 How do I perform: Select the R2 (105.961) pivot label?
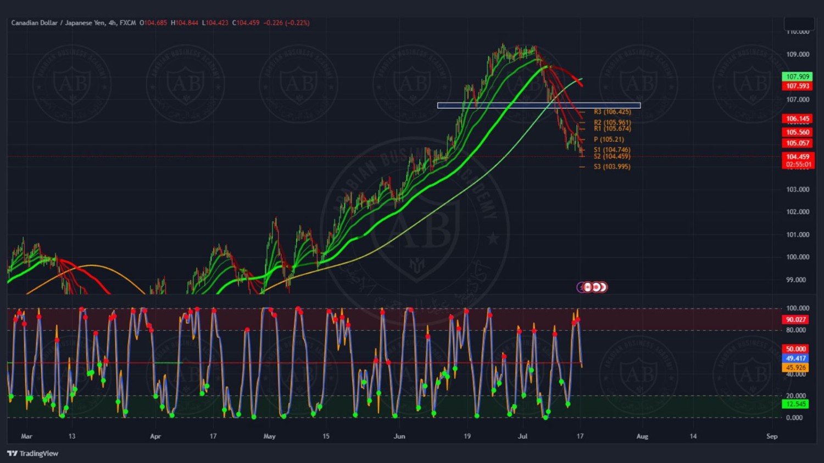(x=612, y=122)
